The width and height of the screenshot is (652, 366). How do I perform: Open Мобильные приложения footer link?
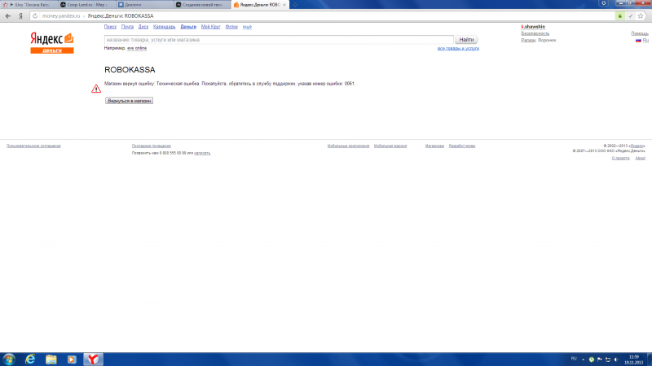pos(349,146)
